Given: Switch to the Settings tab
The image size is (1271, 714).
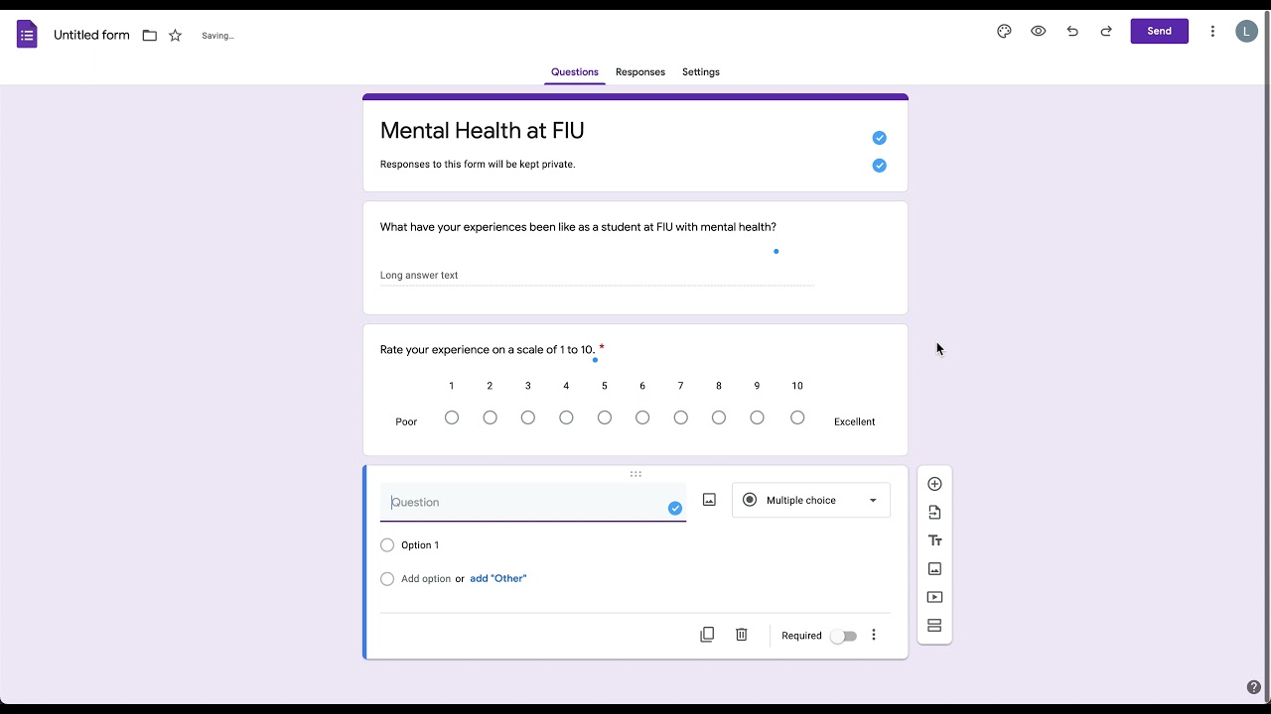Looking at the screenshot, I should tap(701, 72).
